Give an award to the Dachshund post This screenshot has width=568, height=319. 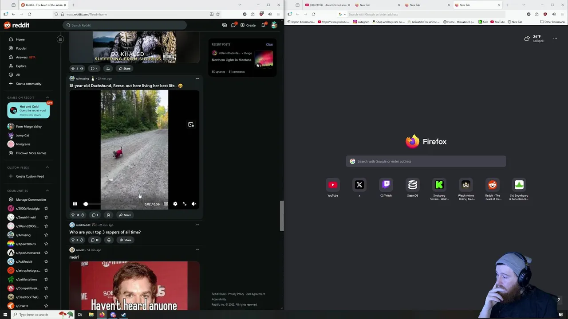[108, 215]
